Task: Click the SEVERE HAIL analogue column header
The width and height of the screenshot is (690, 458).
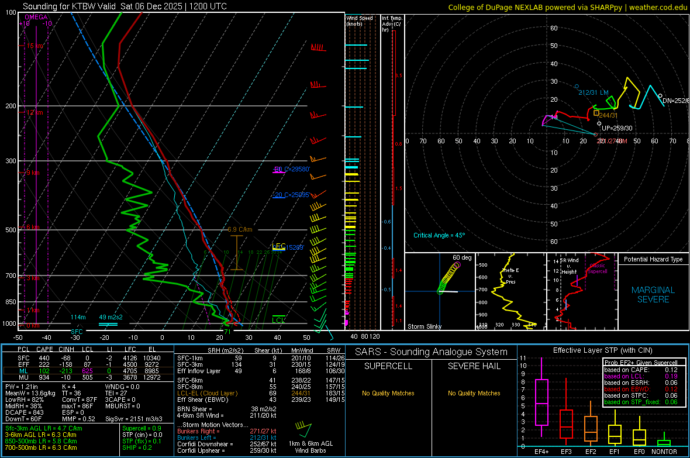Action: (x=474, y=366)
